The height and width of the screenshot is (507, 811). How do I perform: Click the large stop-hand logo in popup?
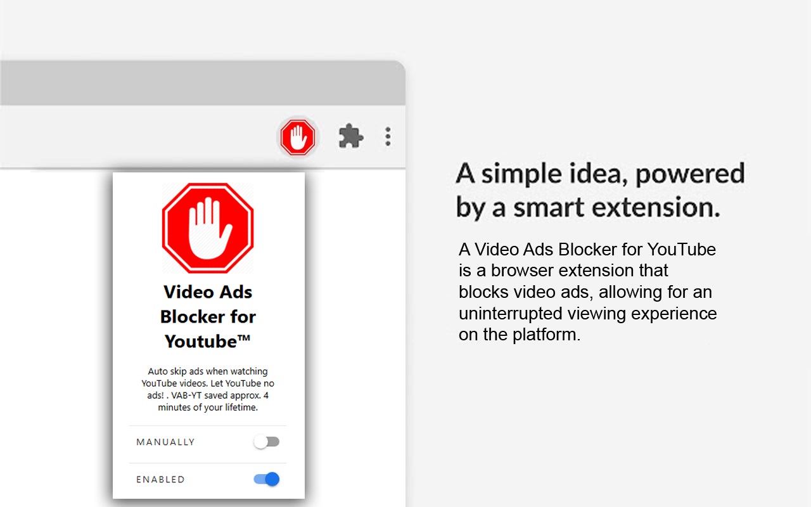208,228
